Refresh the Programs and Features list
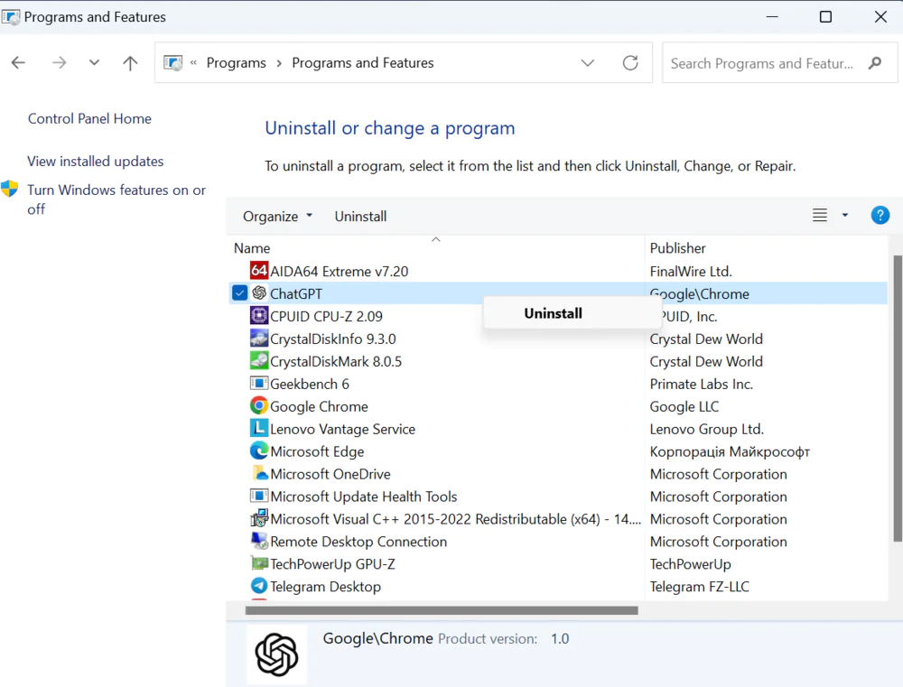Viewport: 903px width, 687px height. click(630, 62)
